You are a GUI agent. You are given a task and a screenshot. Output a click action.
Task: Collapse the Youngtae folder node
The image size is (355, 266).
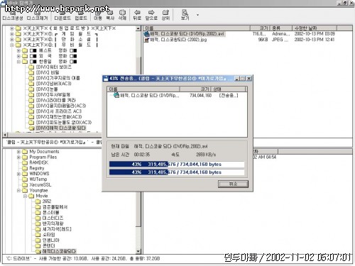(x=18, y=190)
